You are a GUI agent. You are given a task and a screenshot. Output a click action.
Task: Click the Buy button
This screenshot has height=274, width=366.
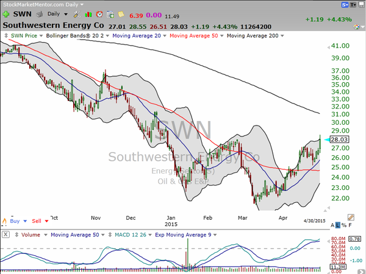click(x=15, y=221)
